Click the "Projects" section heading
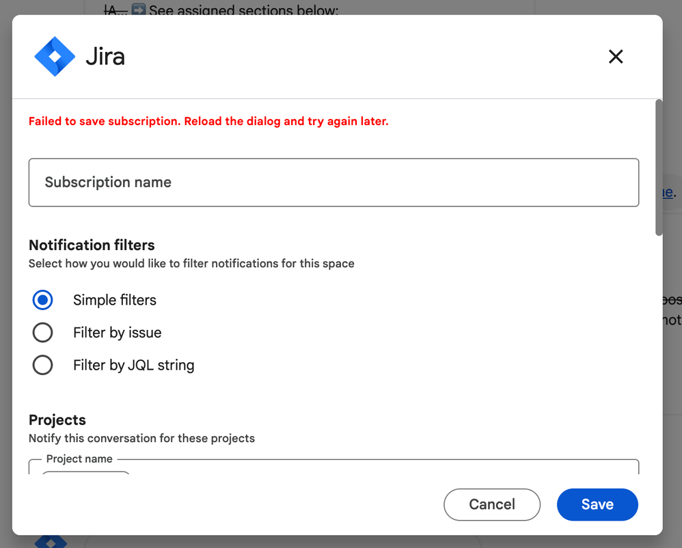Screen dimensions: 682x548 [x=57, y=420]
